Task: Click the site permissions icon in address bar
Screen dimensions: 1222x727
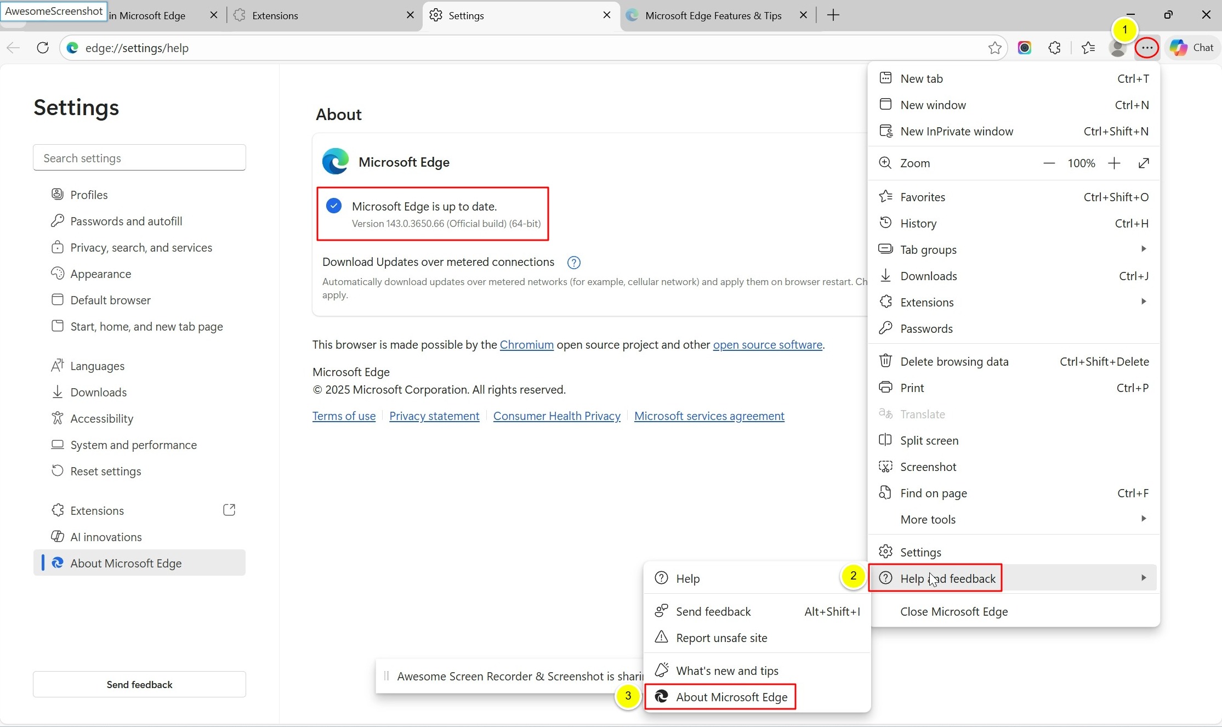Action: click(x=72, y=48)
